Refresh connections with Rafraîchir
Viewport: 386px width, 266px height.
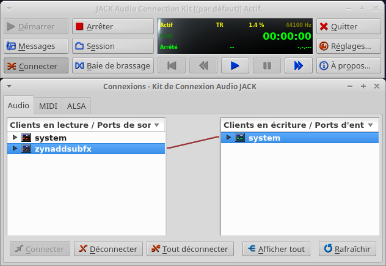348,249
